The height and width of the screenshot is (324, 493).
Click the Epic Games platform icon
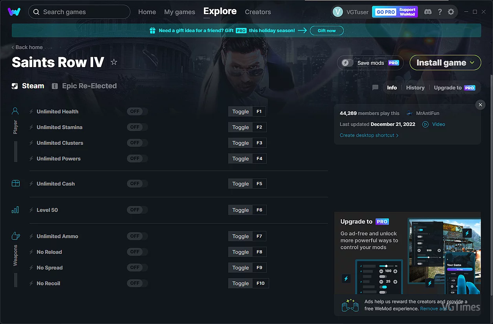click(55, 86)
